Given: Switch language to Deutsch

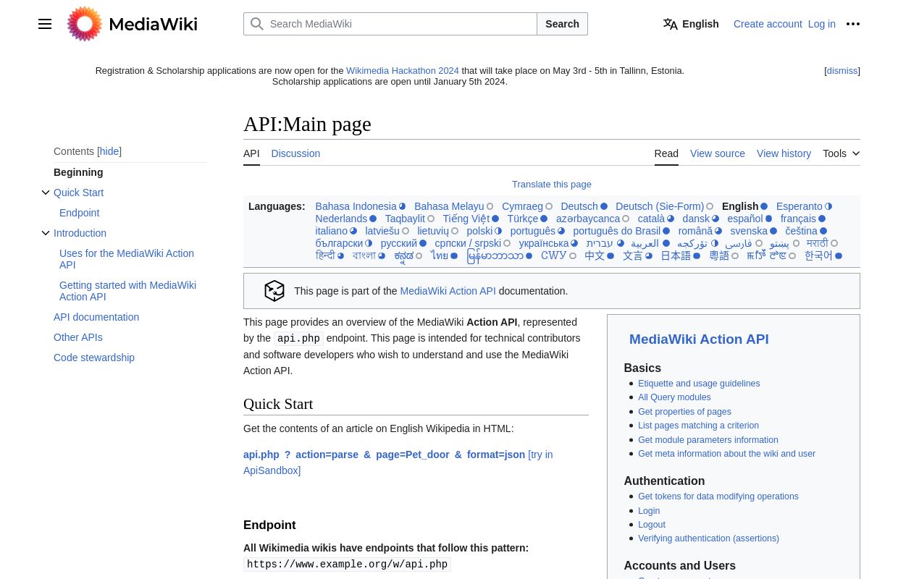Looking at the screenshot, I should pyautogui.click(x=579, y=206).
